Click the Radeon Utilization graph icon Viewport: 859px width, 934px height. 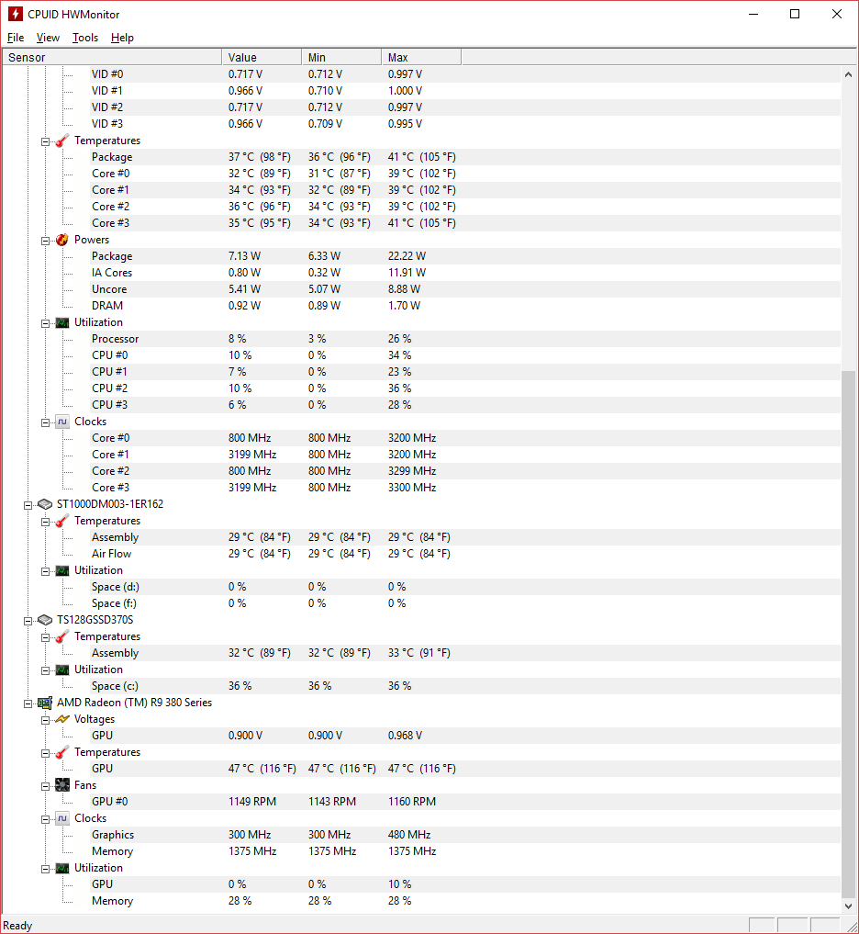61,868
